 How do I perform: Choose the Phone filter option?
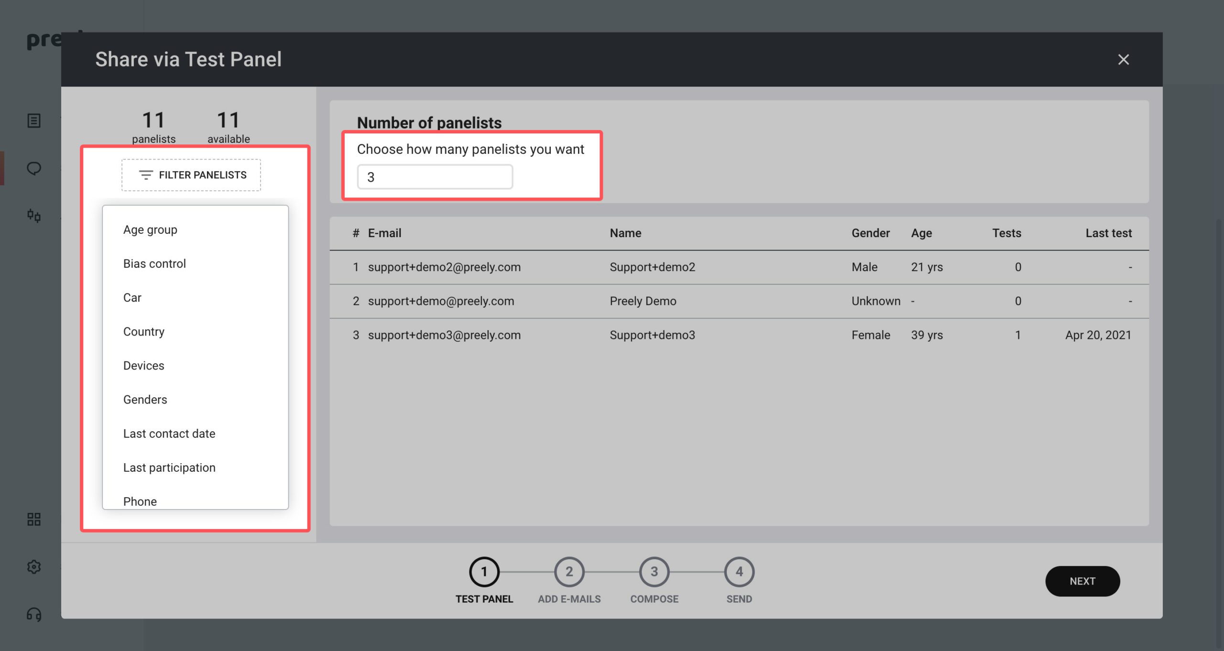(x=196, y=500)
